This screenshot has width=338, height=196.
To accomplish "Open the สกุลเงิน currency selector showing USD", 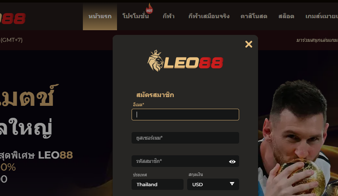I will (213, 184).
